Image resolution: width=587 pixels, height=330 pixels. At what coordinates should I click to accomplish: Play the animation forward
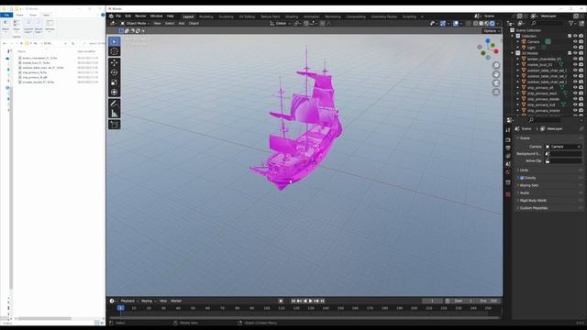tap(310, 301)
